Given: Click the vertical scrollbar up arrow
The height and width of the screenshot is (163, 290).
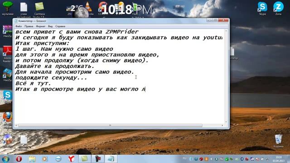Looking at the screenshot, I should 226,31.
